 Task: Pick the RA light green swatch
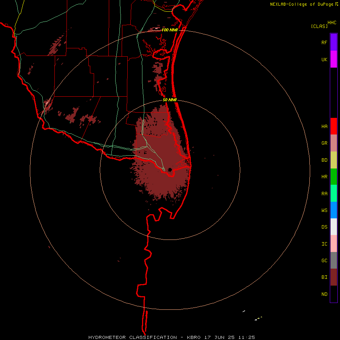(x=334, y=193)
